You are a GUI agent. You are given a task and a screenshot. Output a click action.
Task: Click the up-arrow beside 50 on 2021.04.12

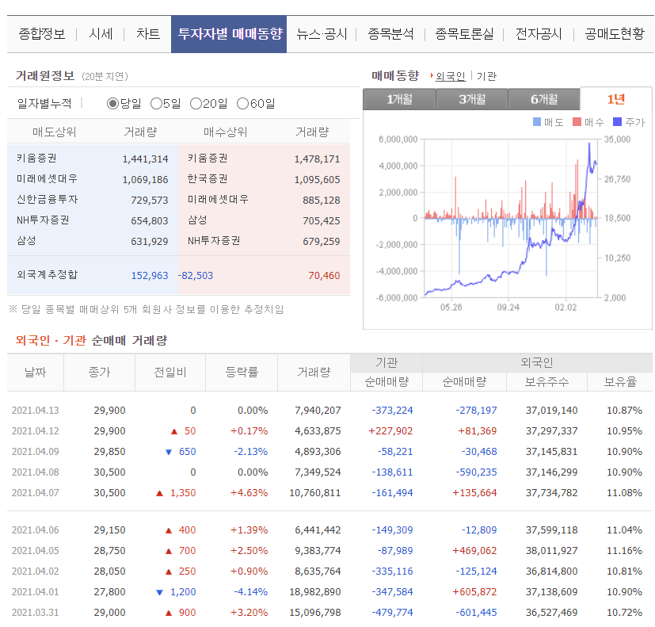(174, 431)
